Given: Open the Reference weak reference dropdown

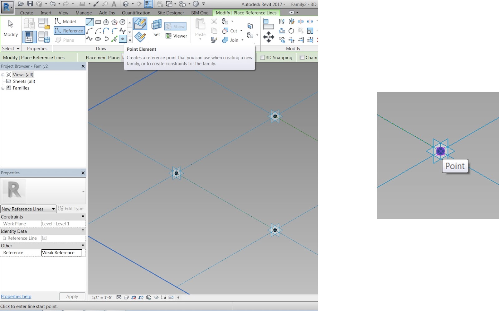Looking at the screenshot, I should click(61, 252).
